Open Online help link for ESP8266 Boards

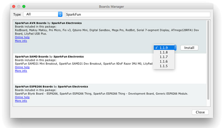click(22, 97)
